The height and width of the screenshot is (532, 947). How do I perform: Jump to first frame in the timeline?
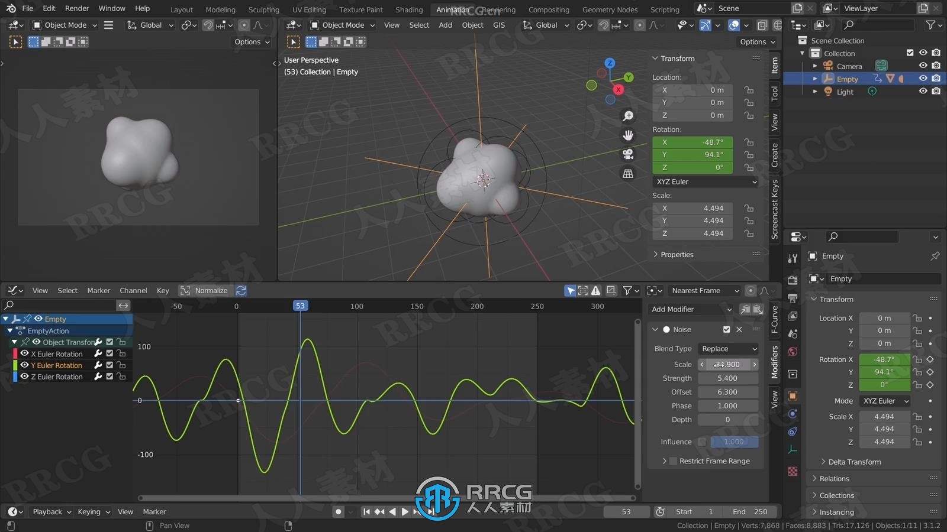366,512
